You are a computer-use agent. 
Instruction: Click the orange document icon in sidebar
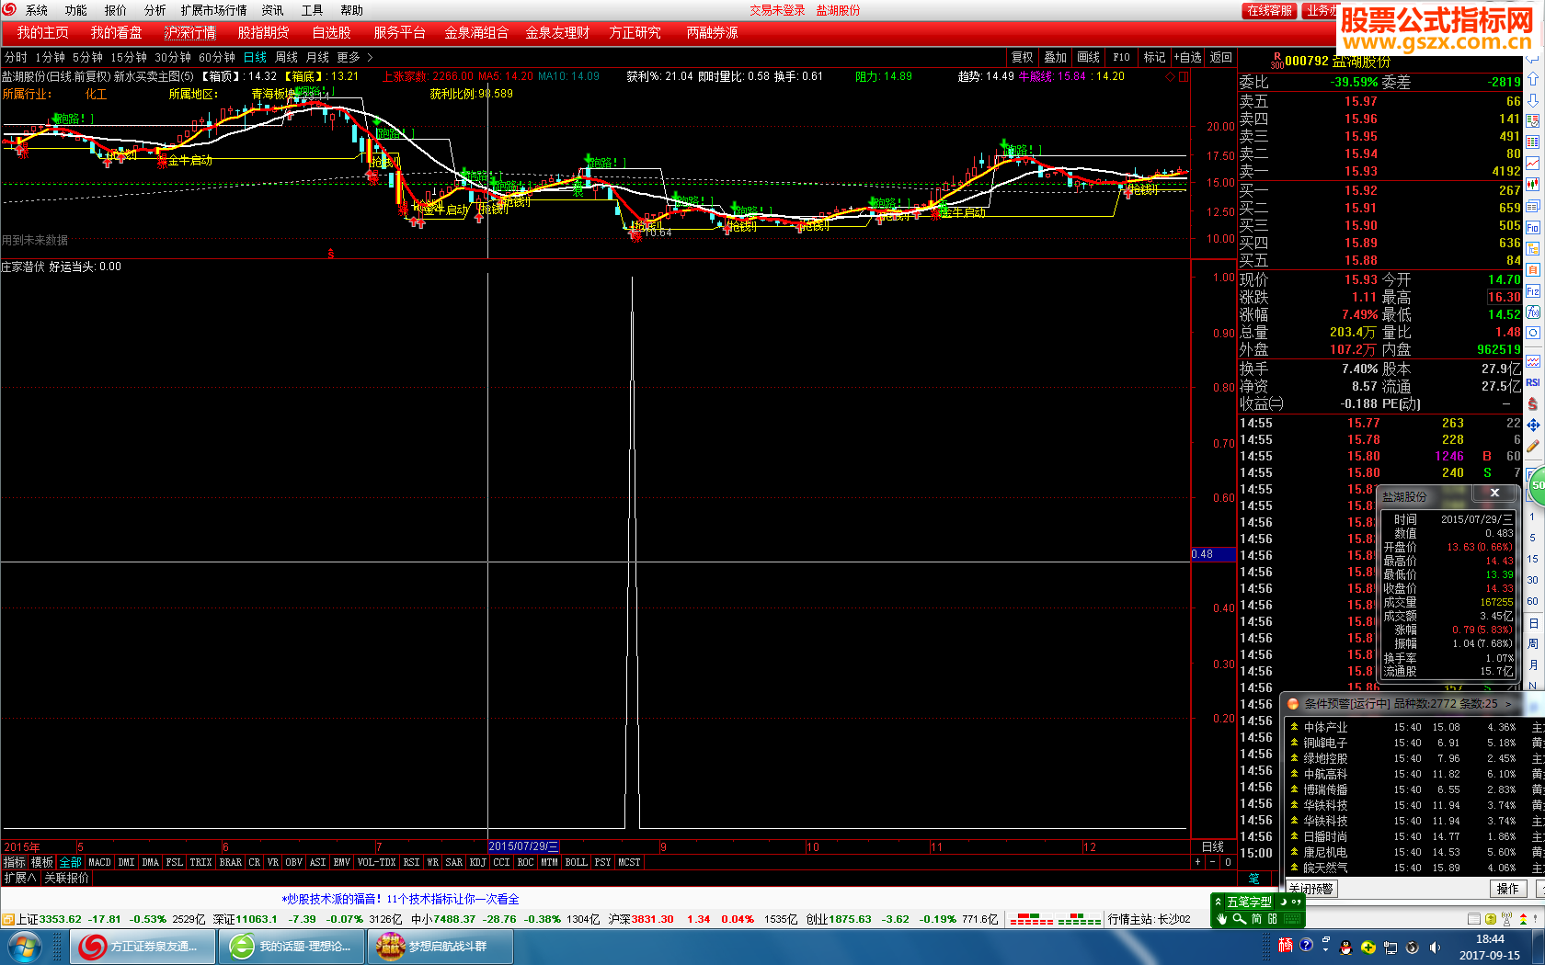point(1533,270)
